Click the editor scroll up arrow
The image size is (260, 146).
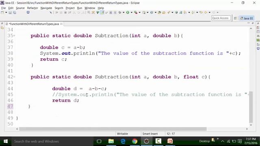point(251,29)
